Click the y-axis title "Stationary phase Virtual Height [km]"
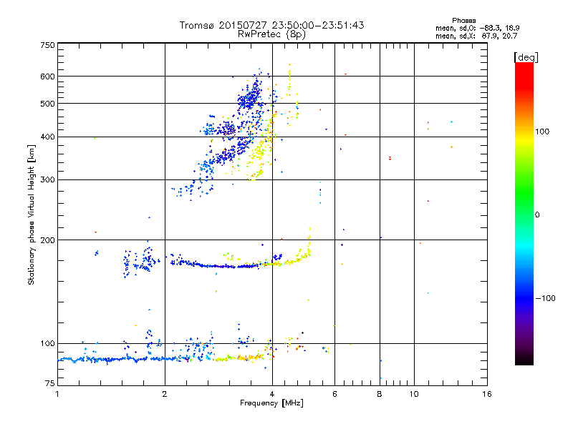Viewport: 573px width, 429px height. 32,214
